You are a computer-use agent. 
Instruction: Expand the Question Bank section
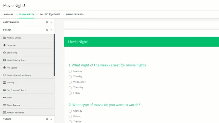click(51, 22)
